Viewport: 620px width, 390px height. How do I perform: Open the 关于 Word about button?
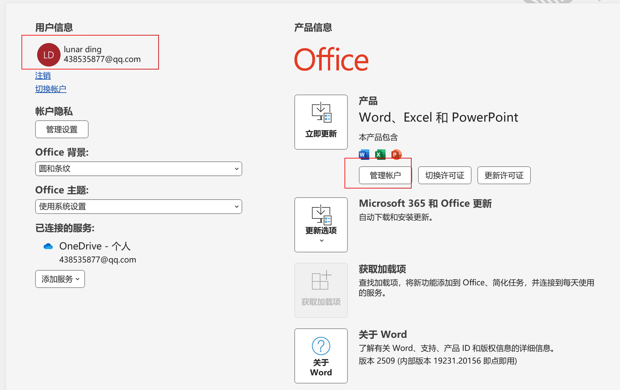pyautogui.click(x=321, y=356)
